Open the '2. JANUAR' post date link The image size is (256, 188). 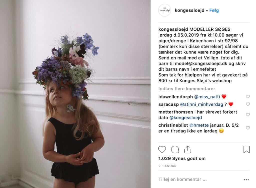tap(167, 166)
